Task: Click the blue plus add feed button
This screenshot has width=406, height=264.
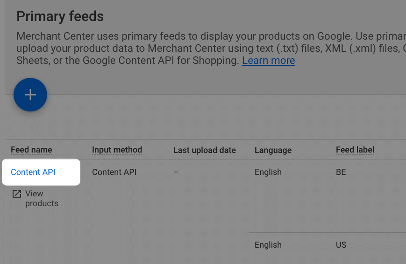Action: (x=30, y=95)
